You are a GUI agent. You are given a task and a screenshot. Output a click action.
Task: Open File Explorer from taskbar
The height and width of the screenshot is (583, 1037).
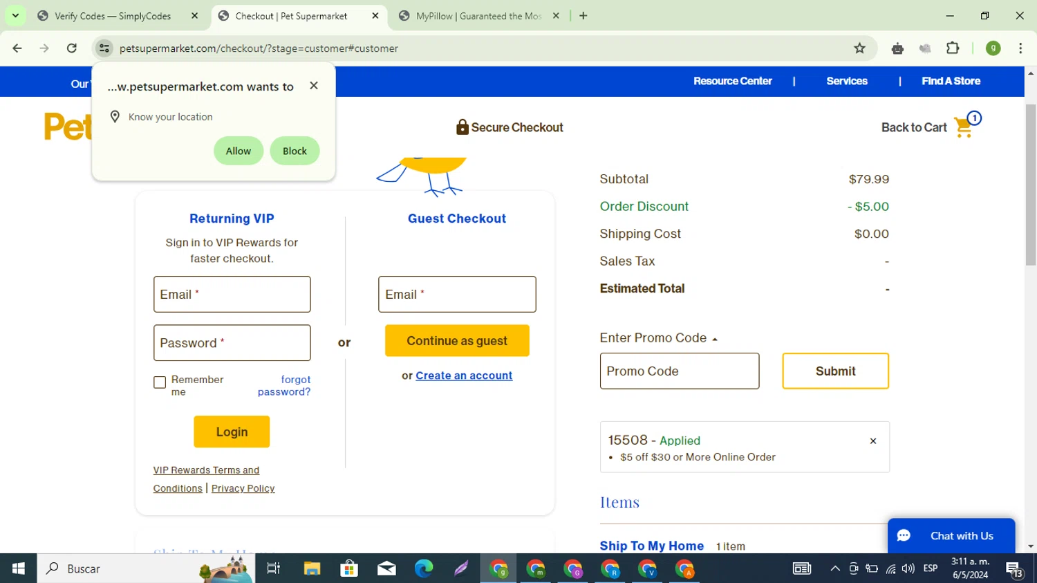pyautogui.click(x=312, y=568)
